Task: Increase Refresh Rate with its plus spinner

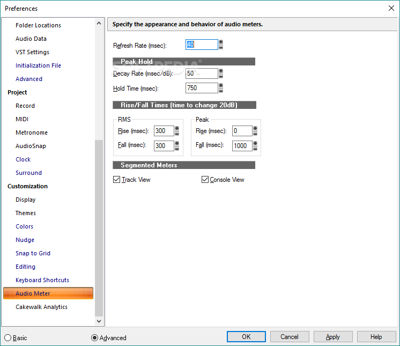Action: pyautogui.click(x=221, y=42)
